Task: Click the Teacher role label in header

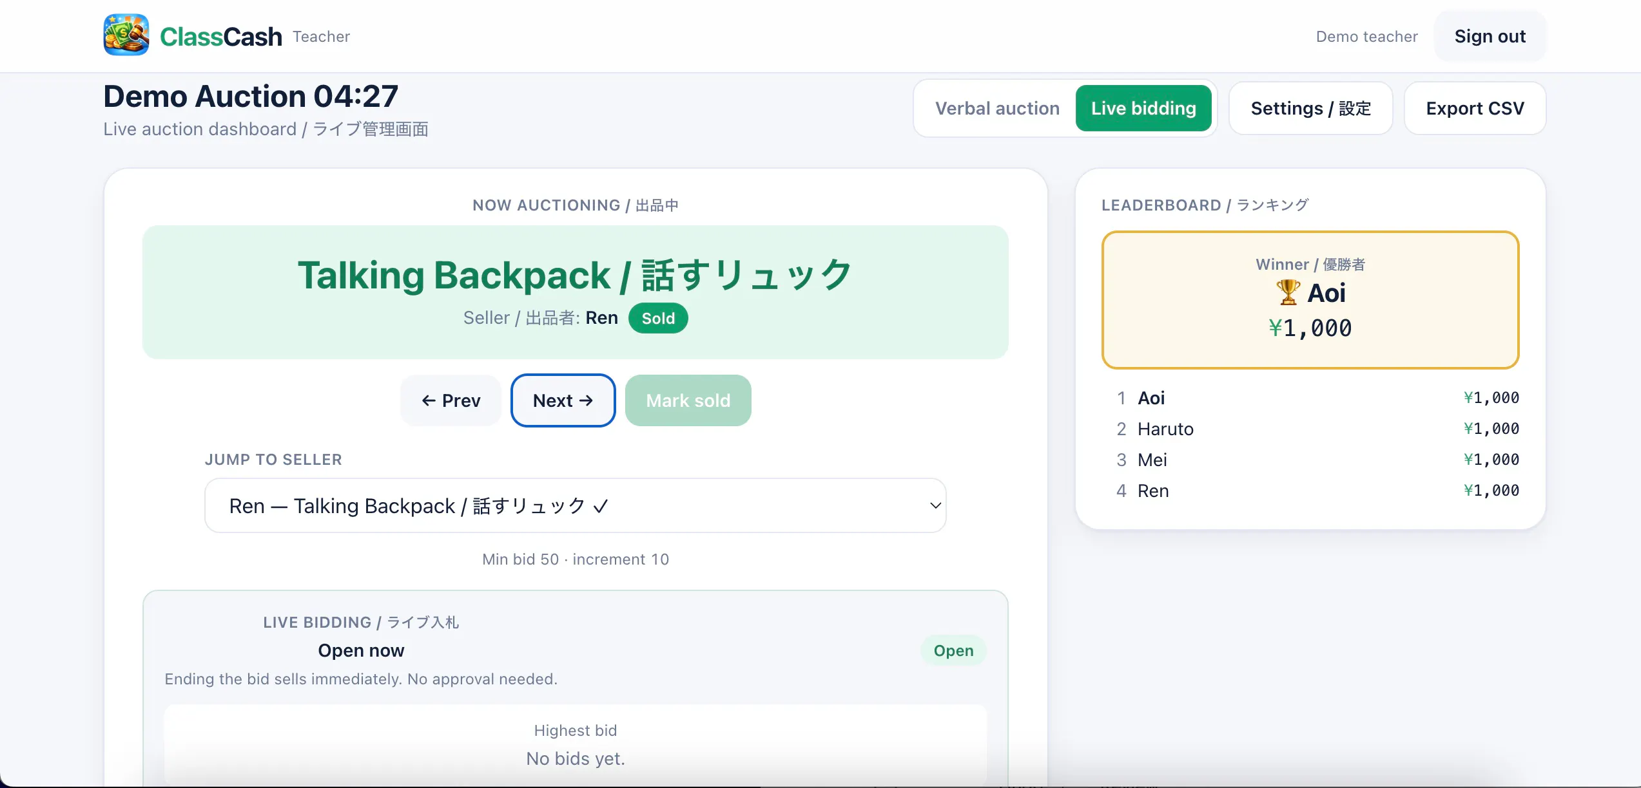Action: click(321, 37)
